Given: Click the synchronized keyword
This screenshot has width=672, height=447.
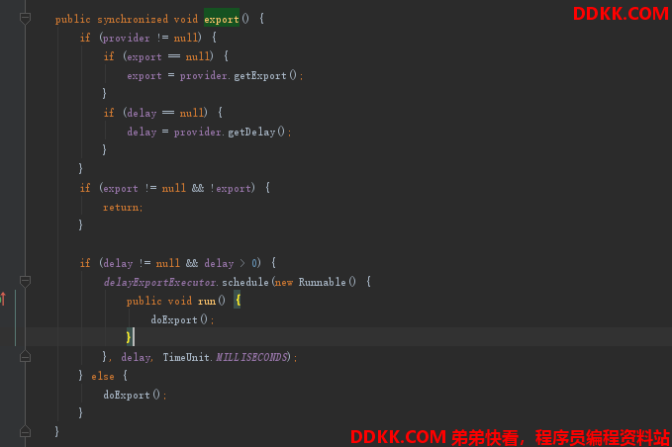Looking at the screenshot, I should [x=133, y=19].
